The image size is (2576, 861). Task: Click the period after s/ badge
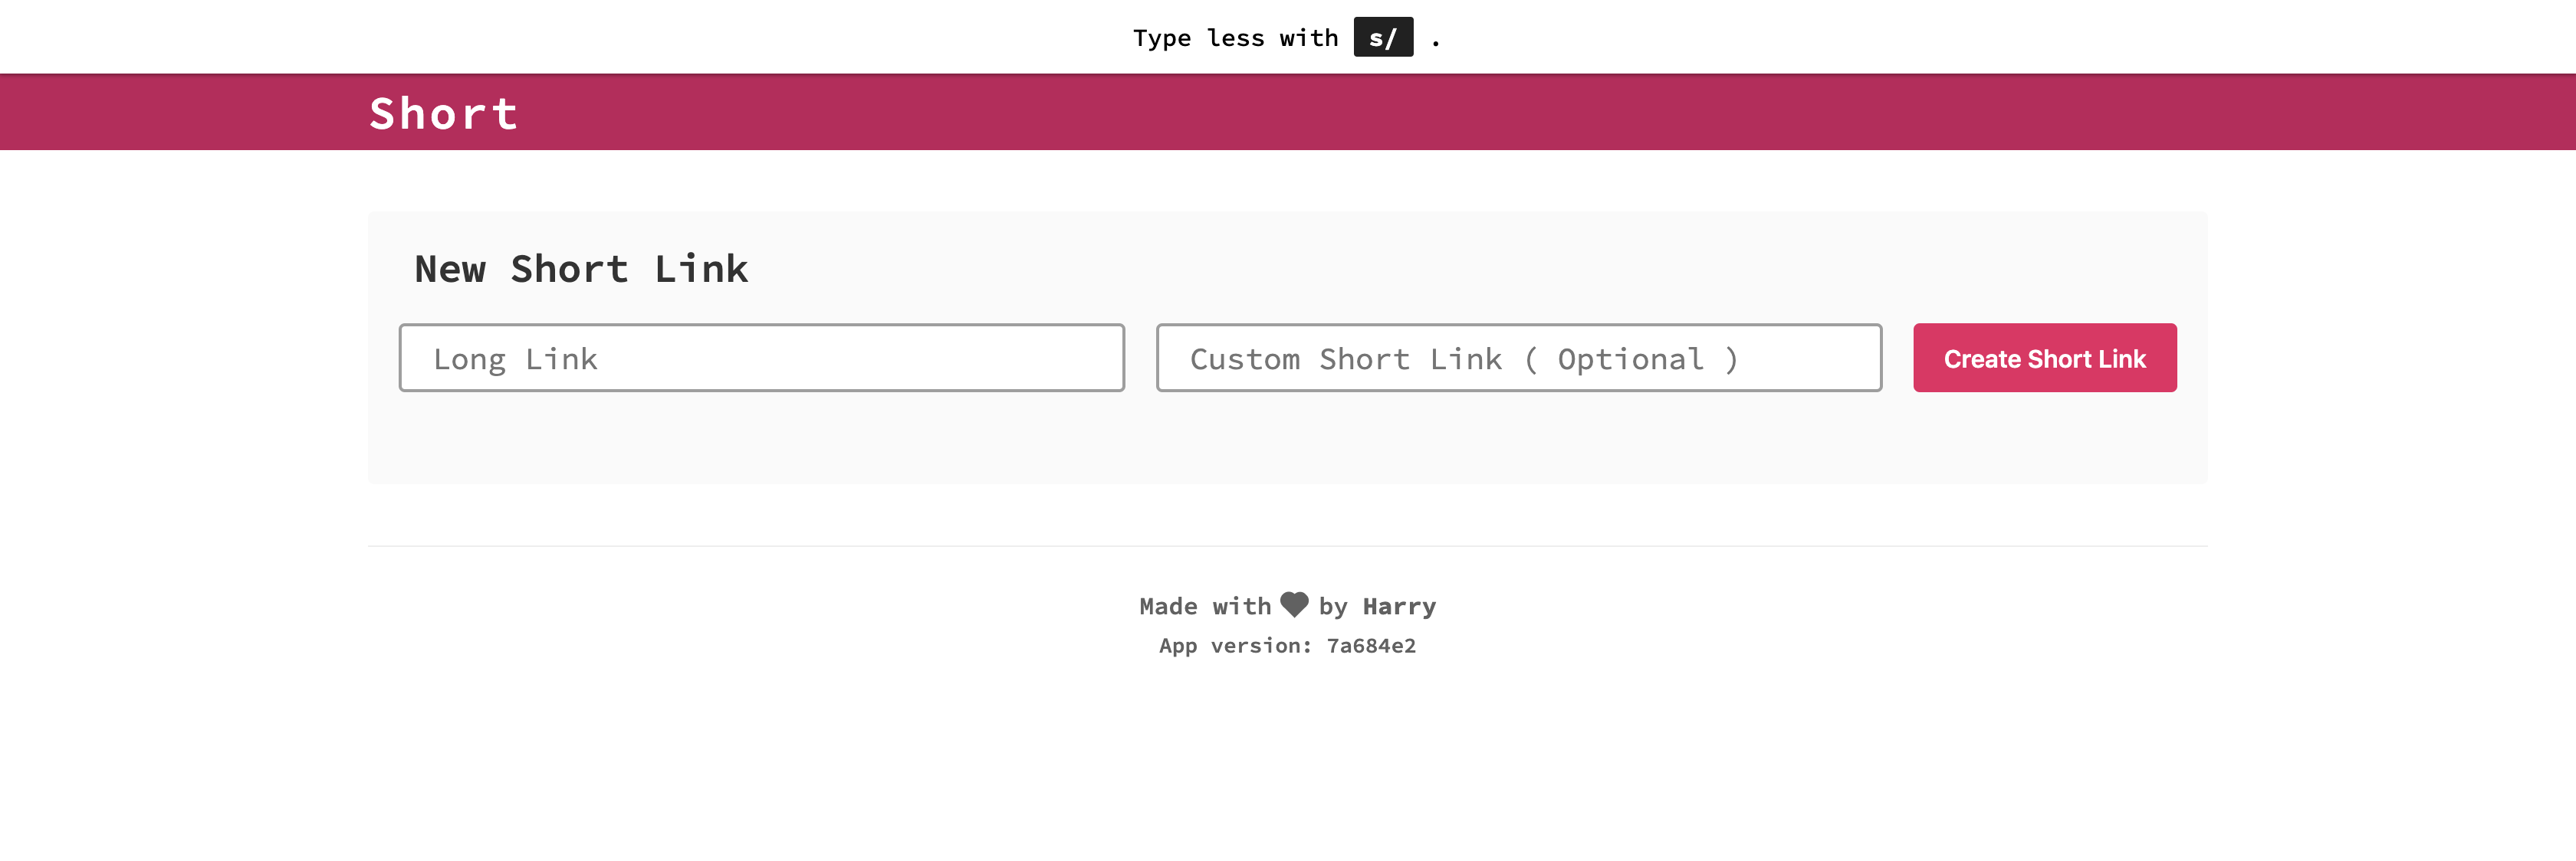tap(1435, 42)
